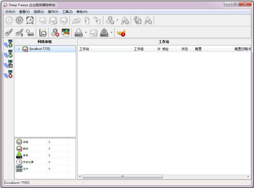Click the notebook with bear icon

pos(43,32)
